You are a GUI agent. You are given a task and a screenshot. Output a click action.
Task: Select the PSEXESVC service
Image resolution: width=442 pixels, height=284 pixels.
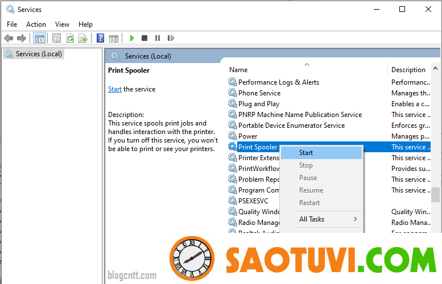(x=253, y=201)
